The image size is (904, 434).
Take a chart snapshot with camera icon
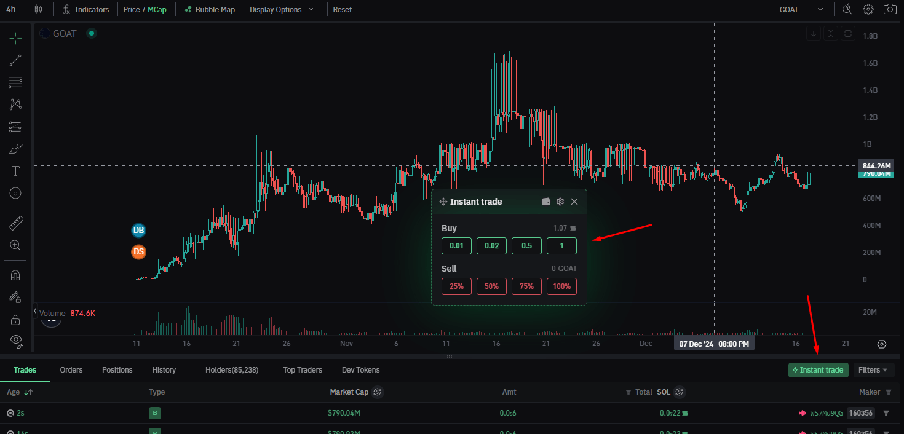[889, 9]
